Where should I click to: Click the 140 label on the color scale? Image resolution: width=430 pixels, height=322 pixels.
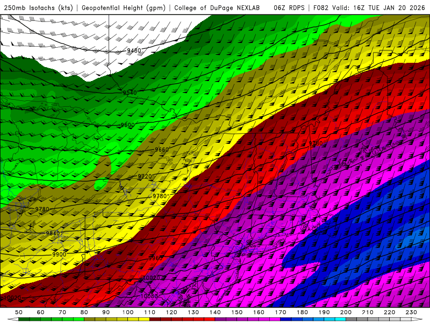[215, 312]
